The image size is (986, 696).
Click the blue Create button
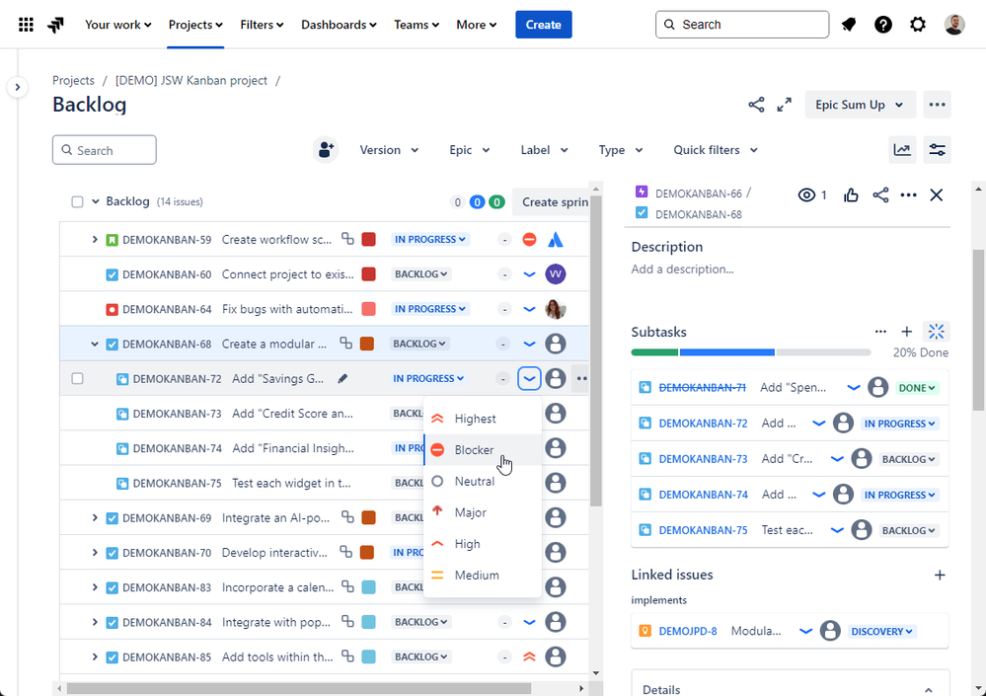(543, 25)
